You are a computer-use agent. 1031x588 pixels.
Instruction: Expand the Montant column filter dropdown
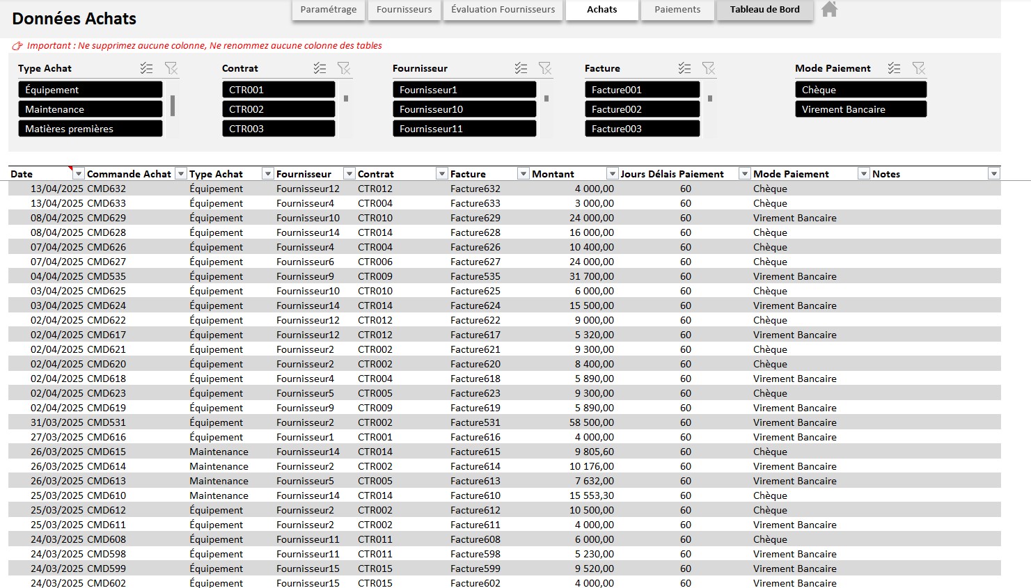point(612,174)
